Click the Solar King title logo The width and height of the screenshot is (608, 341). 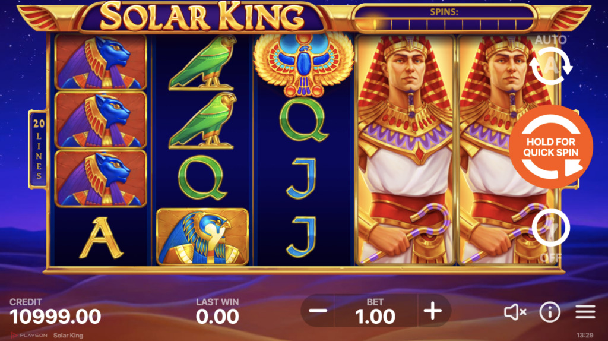coord(202,17)
